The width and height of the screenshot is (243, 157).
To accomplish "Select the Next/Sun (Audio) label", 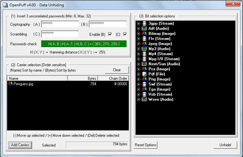I will (x=164, y=64).
